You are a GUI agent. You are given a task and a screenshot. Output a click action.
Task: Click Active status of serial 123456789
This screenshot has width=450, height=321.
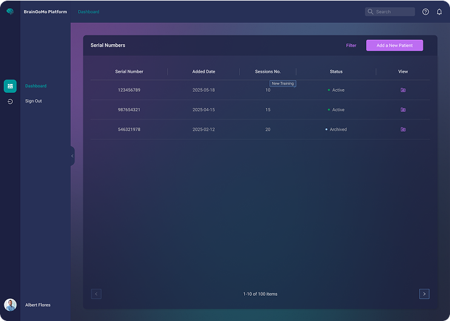coord(336,90)
